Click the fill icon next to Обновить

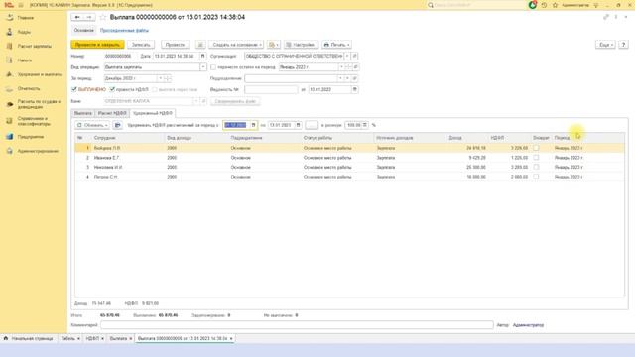117,125
